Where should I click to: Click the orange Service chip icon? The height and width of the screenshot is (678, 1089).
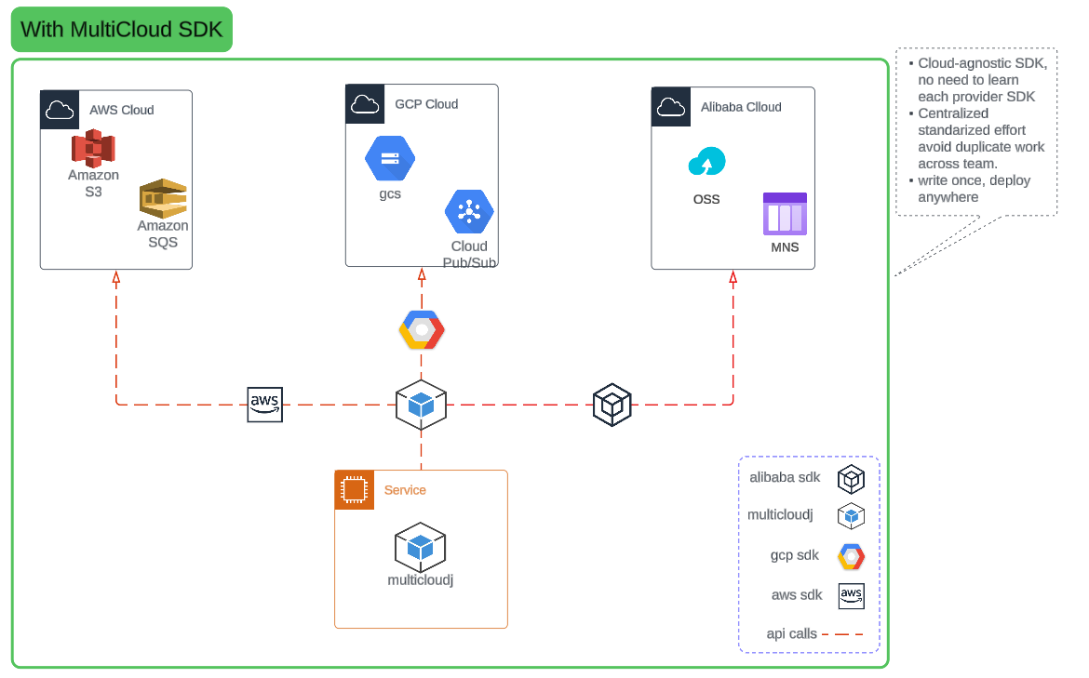coord(354,489)
